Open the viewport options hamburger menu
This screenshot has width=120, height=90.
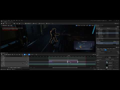coord(1,25)
